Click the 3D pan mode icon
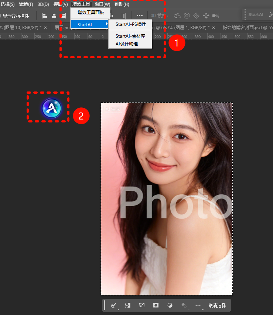Screen dimensions: 273x315 [196, 15]
